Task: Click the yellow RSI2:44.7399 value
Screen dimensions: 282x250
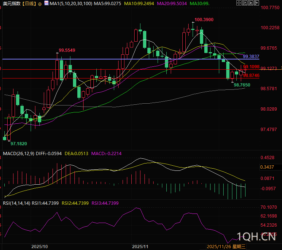Action: tap(75, 203)
